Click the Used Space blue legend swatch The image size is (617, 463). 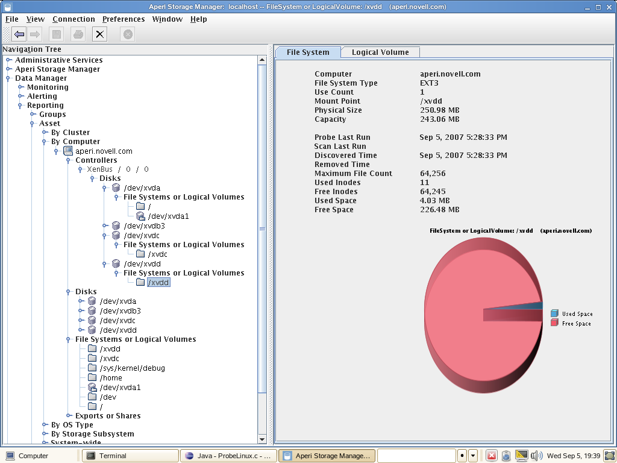pos(554,313)
